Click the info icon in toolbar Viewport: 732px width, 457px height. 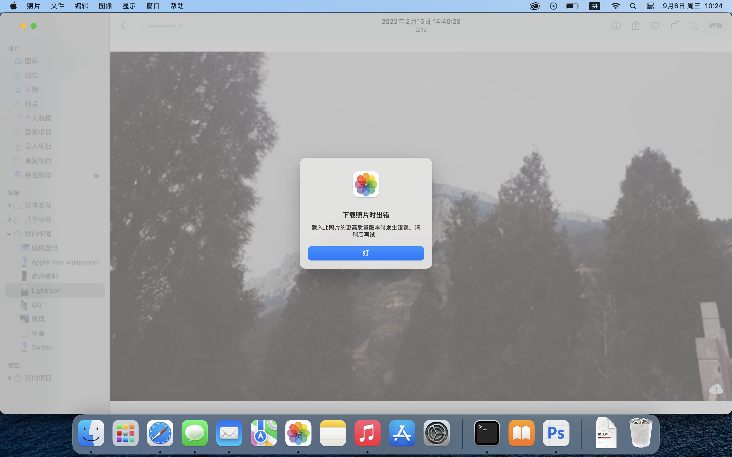click(616, 26)
